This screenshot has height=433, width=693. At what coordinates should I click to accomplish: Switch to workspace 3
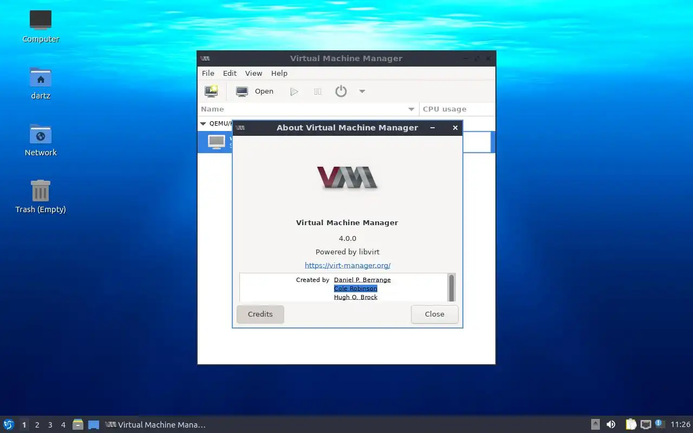(x=50, y=425)
